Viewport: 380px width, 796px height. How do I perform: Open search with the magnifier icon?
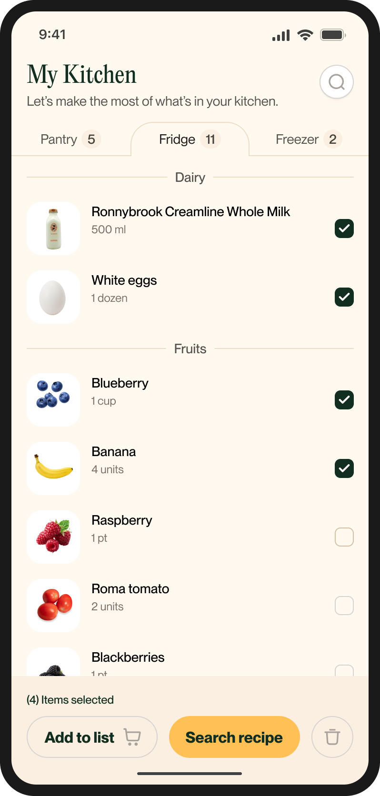(336, 82)
